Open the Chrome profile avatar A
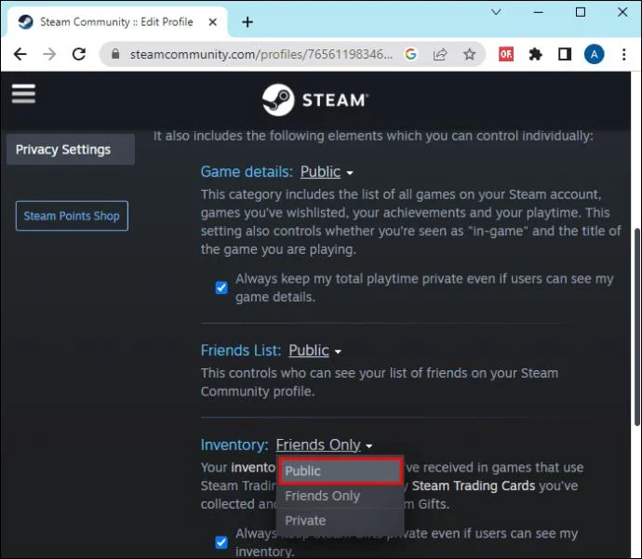 pos(595,54)
